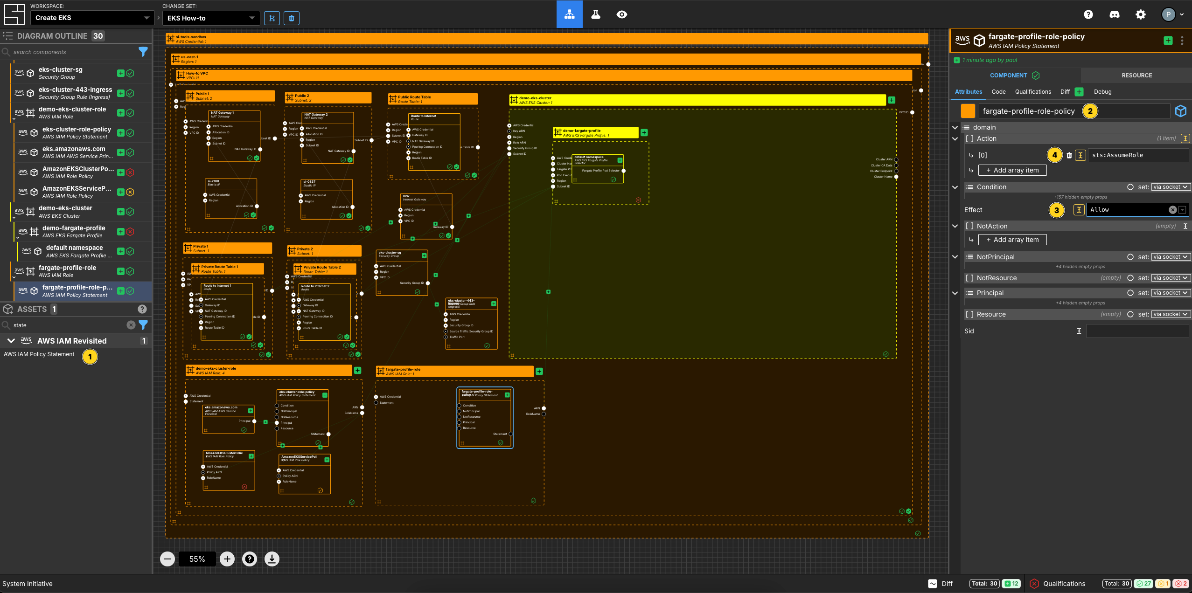Open the eye visualization view

coord(622,14)
